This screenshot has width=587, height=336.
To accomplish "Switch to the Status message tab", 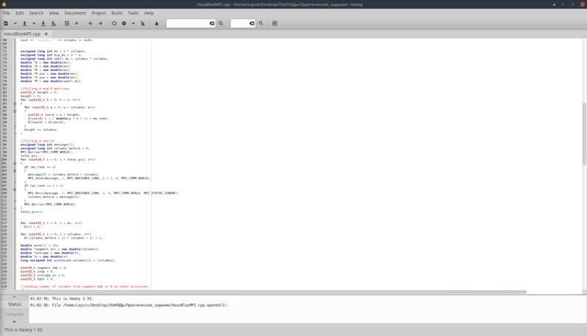I will pos(15,305).
